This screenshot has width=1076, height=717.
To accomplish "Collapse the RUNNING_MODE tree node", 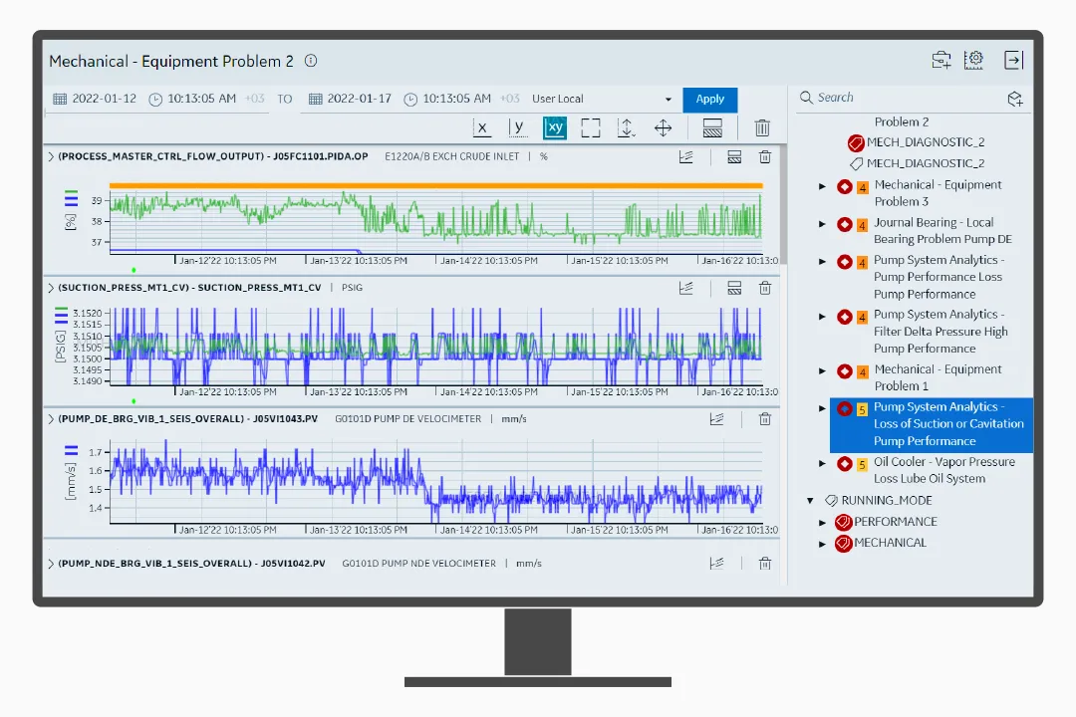I will pos(810,501).
